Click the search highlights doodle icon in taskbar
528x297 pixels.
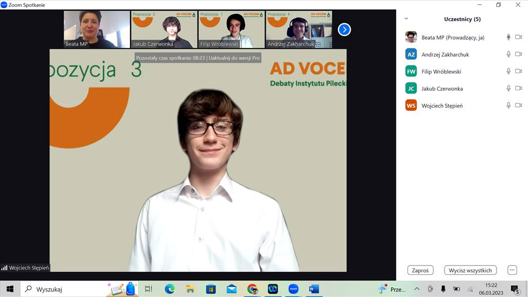[122, 289]
